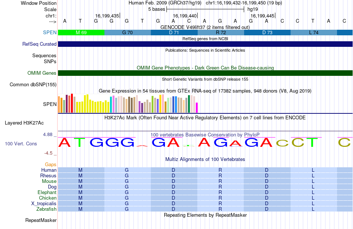Click the H3K27Ac Mark track title

click(205, 118)
